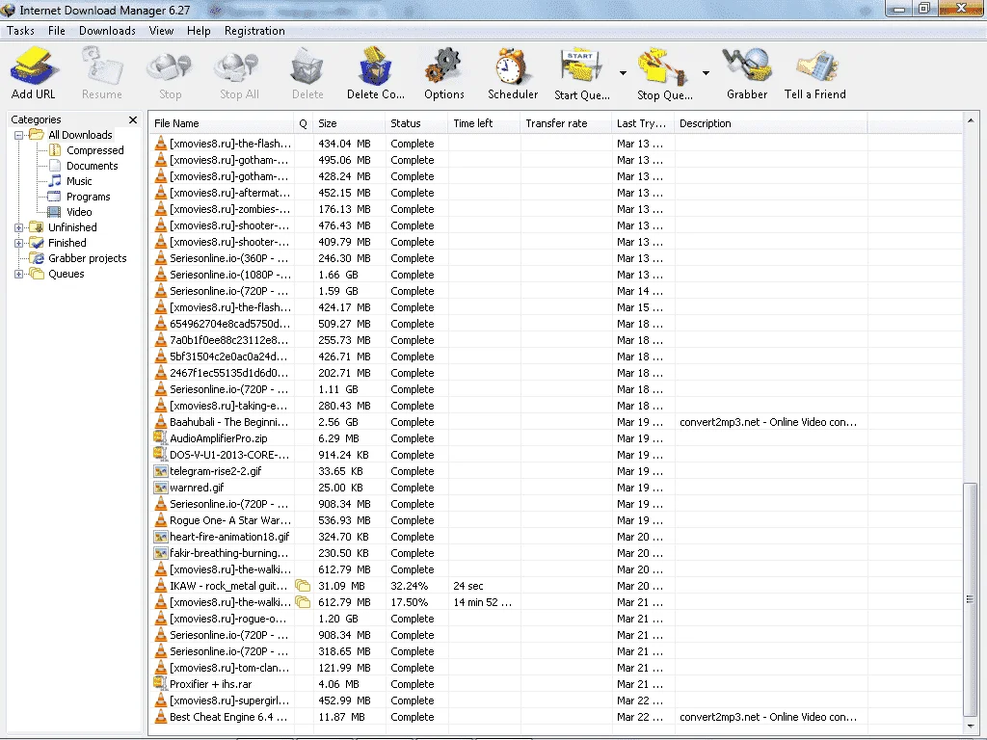
Task: Click image icon of telegram-rise2-2.gif
Action: point(161,470)
